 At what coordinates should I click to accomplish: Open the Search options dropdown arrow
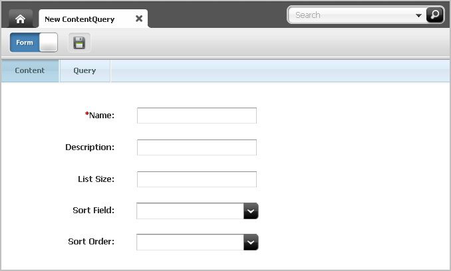[x=418, y=15]
